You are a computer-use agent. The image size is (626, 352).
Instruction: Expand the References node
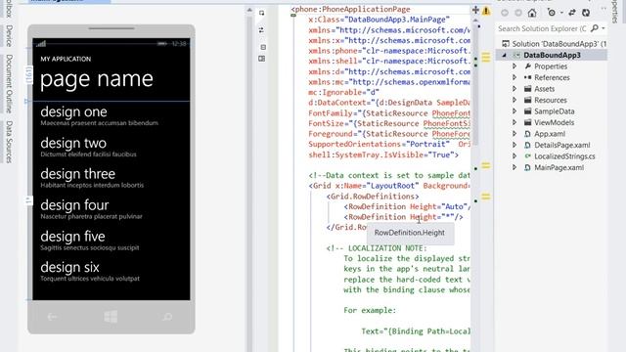pos(514,77)
